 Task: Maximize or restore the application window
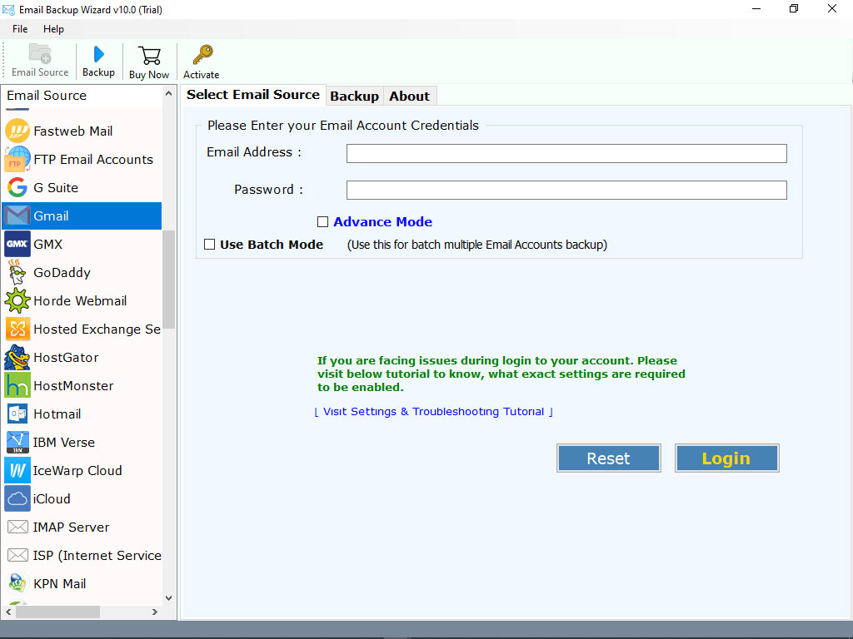(x=794, y=8)
